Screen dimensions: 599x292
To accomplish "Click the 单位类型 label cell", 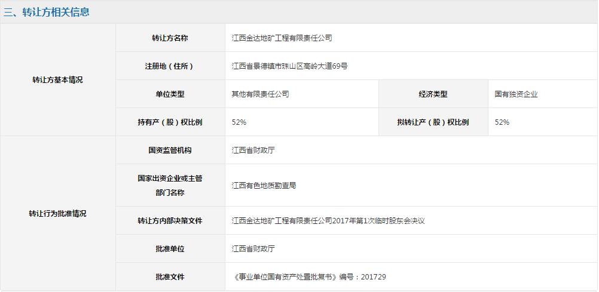I will point(170,94).
